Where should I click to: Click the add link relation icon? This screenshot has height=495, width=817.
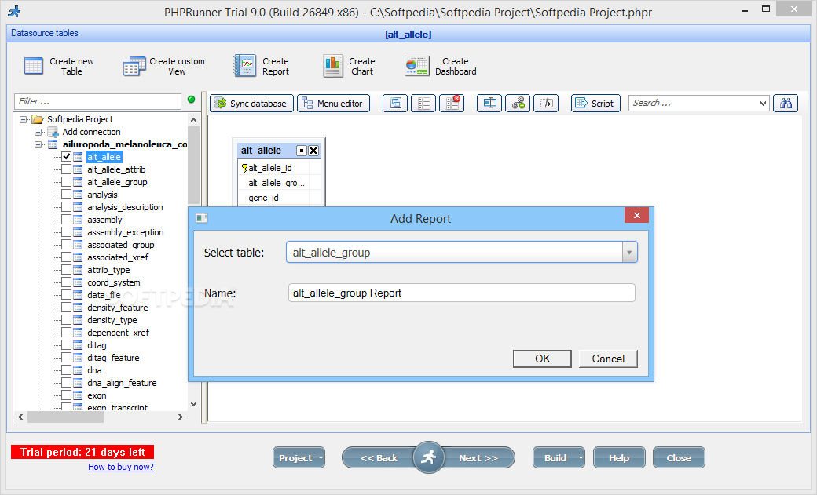518,103
